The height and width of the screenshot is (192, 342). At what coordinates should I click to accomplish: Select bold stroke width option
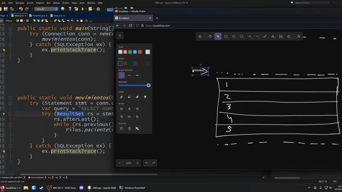click(129, 75)
